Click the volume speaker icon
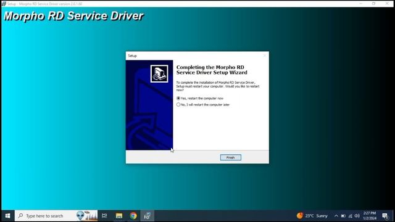The image size is (395, 222). click(x=357, y=216)
